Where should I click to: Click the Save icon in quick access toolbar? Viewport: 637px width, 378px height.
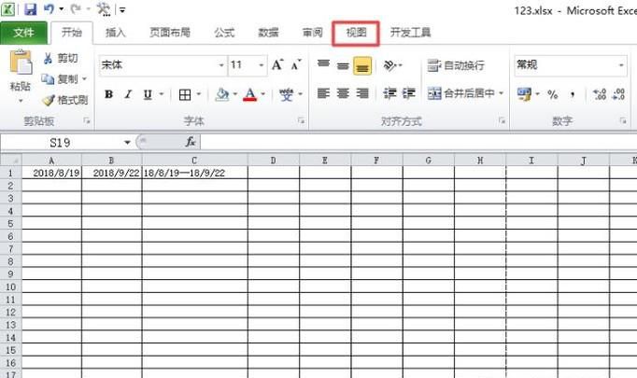[x=31, y=9]
